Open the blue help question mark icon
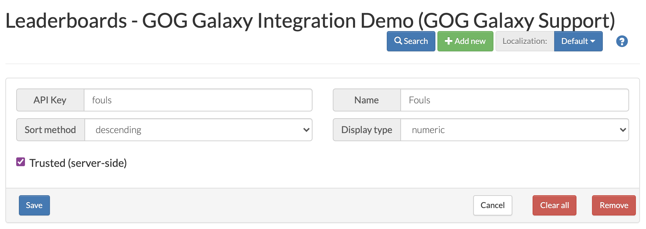646x229 pixels. 622,41
